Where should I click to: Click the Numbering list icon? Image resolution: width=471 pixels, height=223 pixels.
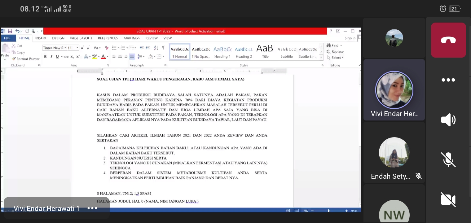pyautogui.click(x=123, y=48)
